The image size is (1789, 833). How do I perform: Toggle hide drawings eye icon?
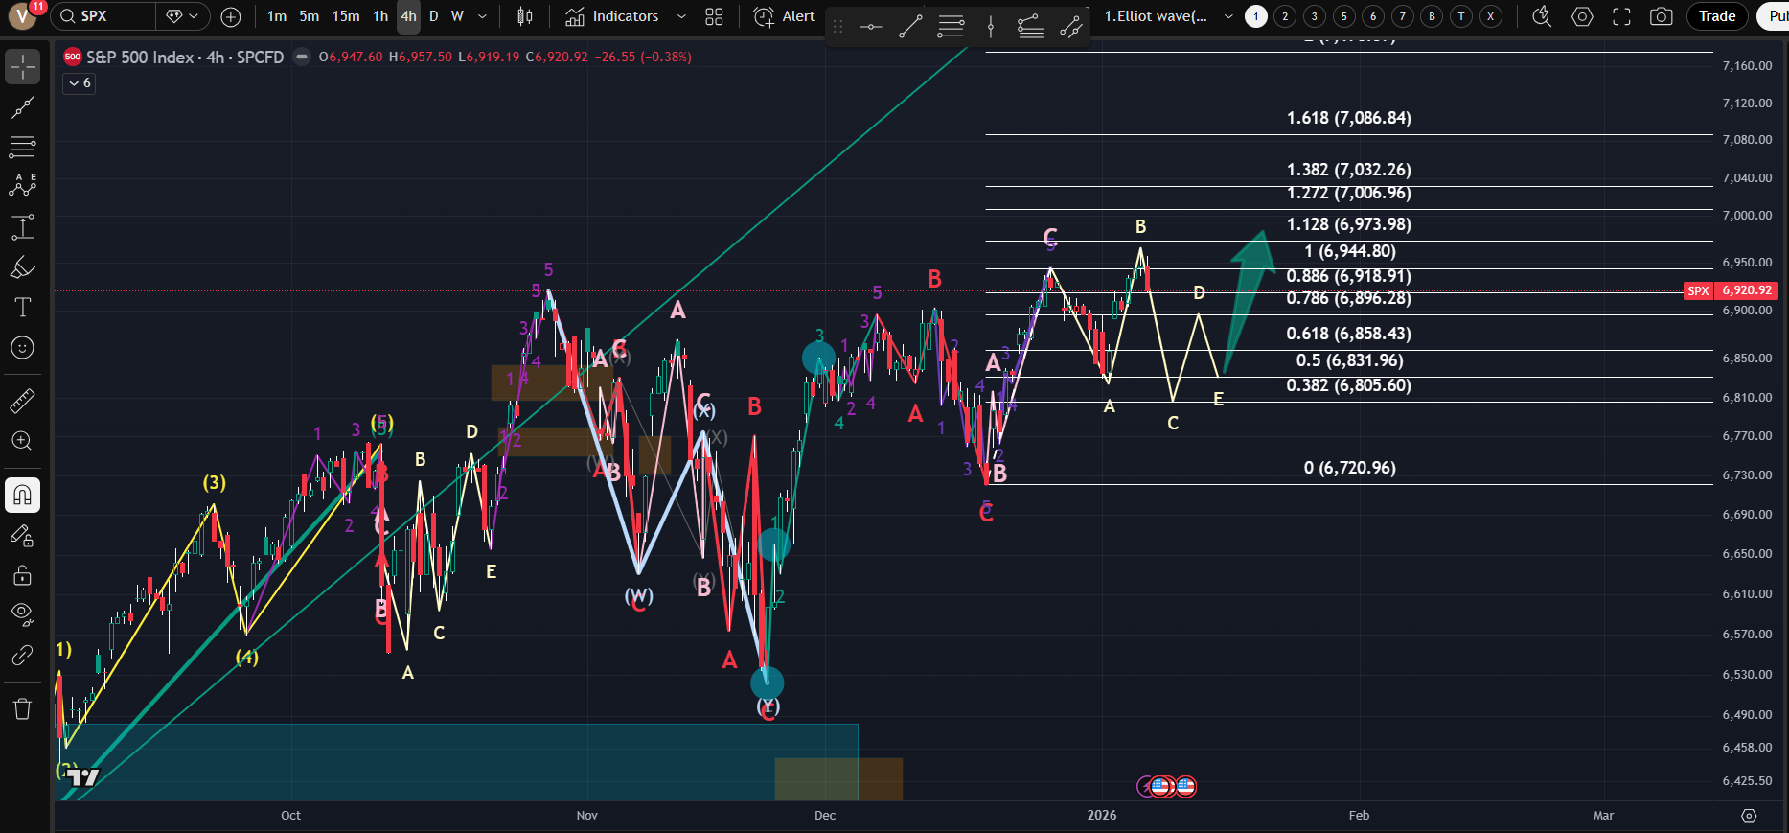pyautogui.click(x=22, y=613)
